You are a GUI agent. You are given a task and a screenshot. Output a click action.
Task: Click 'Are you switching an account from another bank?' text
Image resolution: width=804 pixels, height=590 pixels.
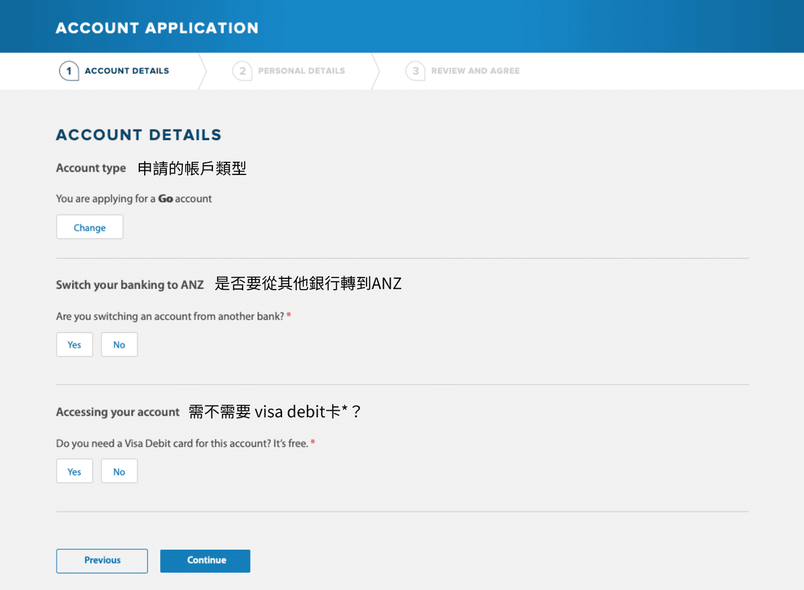point(170,316)
